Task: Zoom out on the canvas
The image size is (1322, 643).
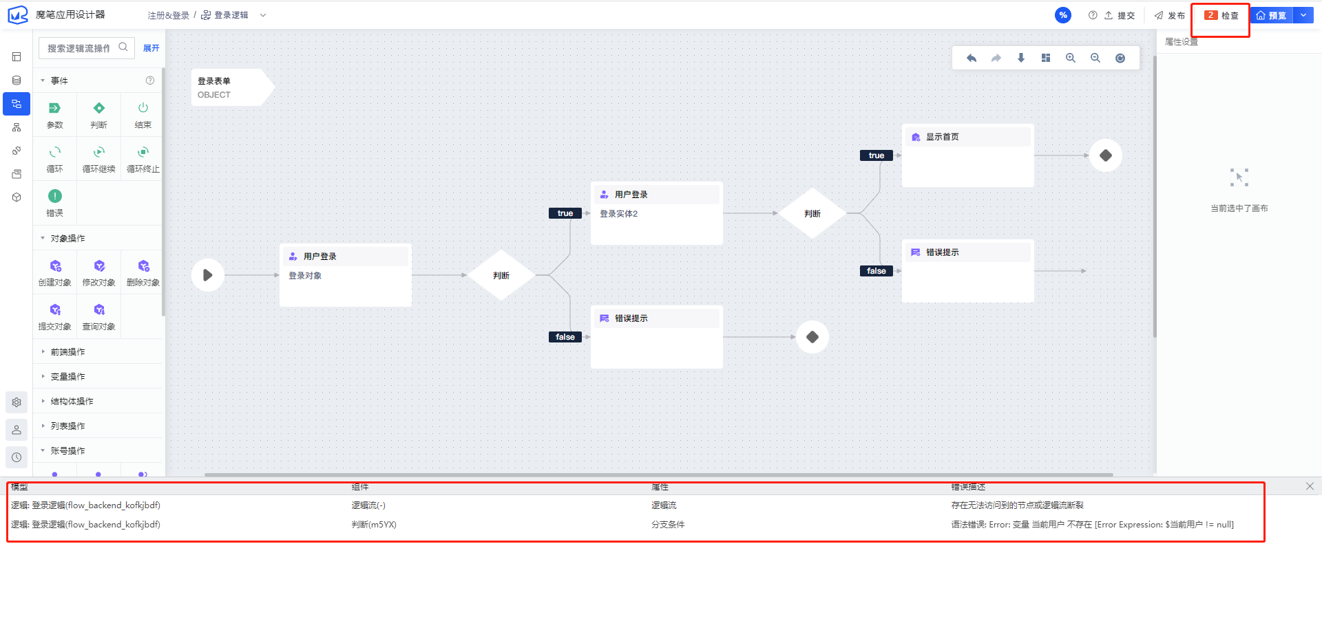Action: (x=1095, y=58)
